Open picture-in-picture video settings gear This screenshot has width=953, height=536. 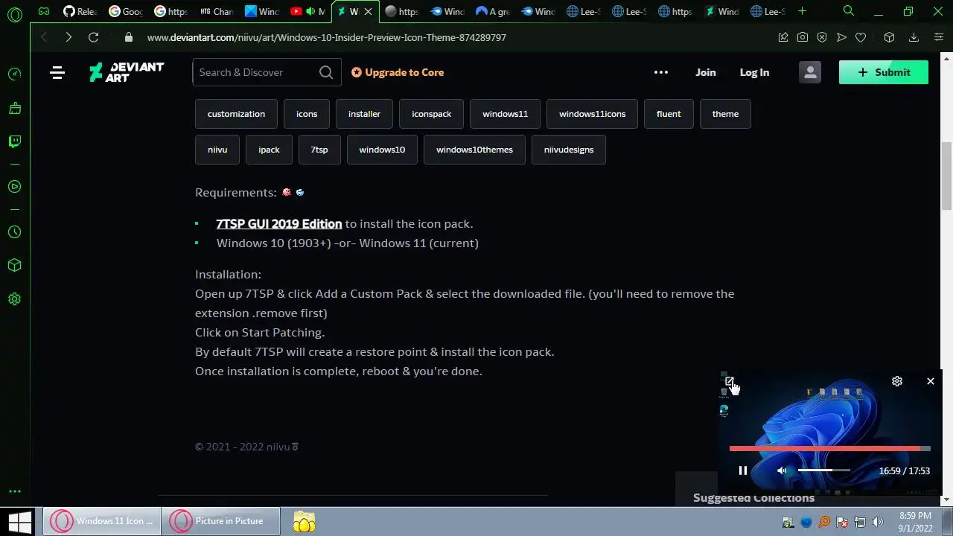[x=897, y=381]
